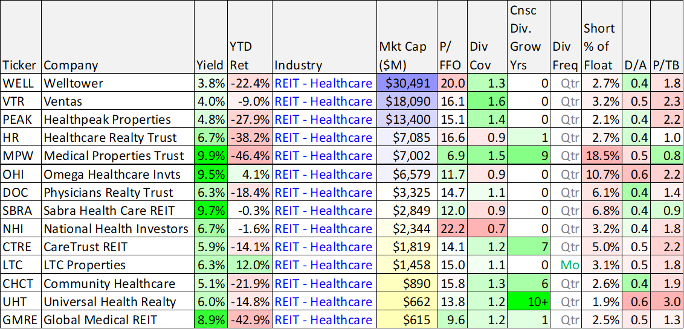684x329 pixels.
Task: Click Welltower's $30,491 market cap
Action: pos(407,83)
